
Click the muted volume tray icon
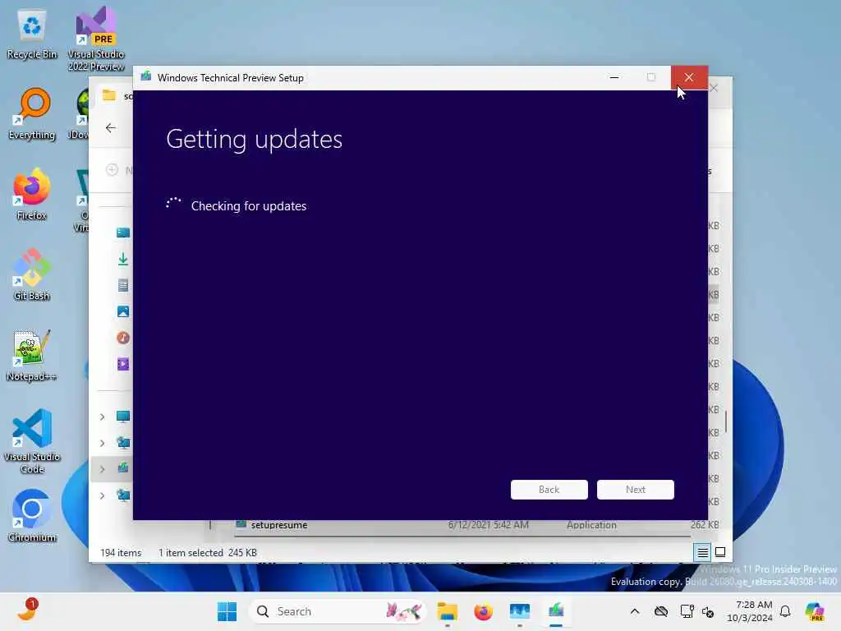(708, 611)
